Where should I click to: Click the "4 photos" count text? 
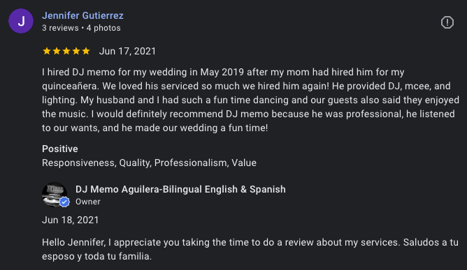click(x=103, y=28)
